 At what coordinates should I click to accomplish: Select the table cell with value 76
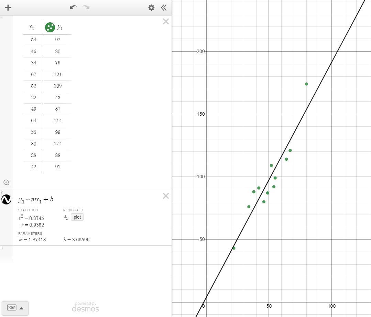click(x=57, y=63)
